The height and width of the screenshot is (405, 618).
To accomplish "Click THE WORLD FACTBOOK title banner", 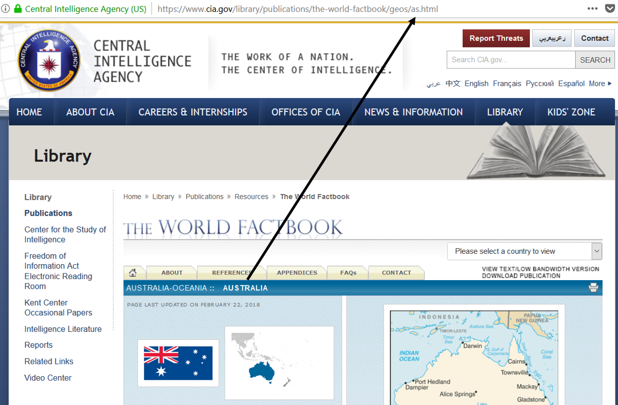I will click(233, 228).
